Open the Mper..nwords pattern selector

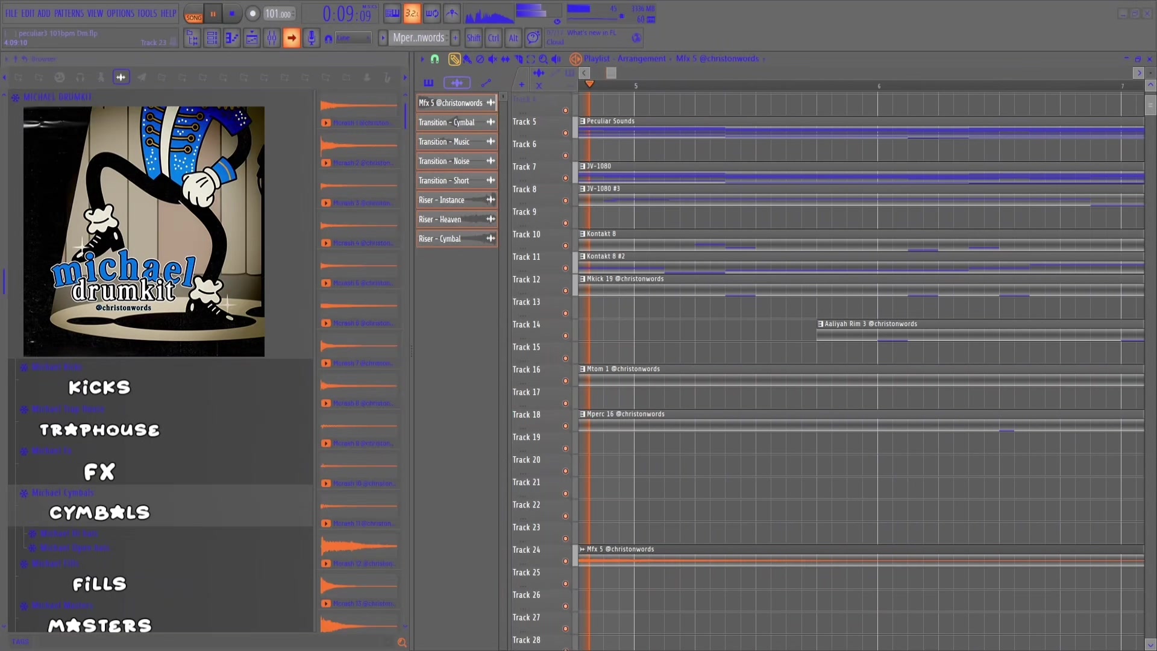pyautogui.click(x=418, y=38)
